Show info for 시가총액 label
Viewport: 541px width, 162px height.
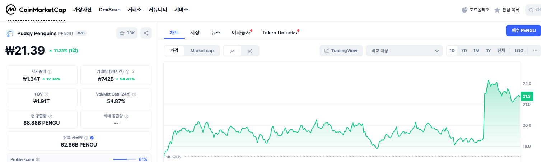click(x=50, y=72)
